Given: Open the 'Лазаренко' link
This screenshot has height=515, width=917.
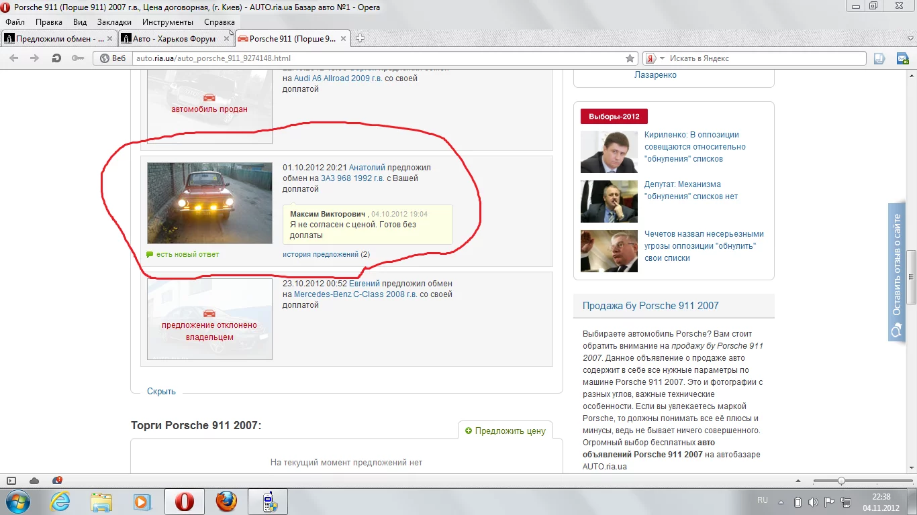Looking at the screenshot, I should point(655,75).
